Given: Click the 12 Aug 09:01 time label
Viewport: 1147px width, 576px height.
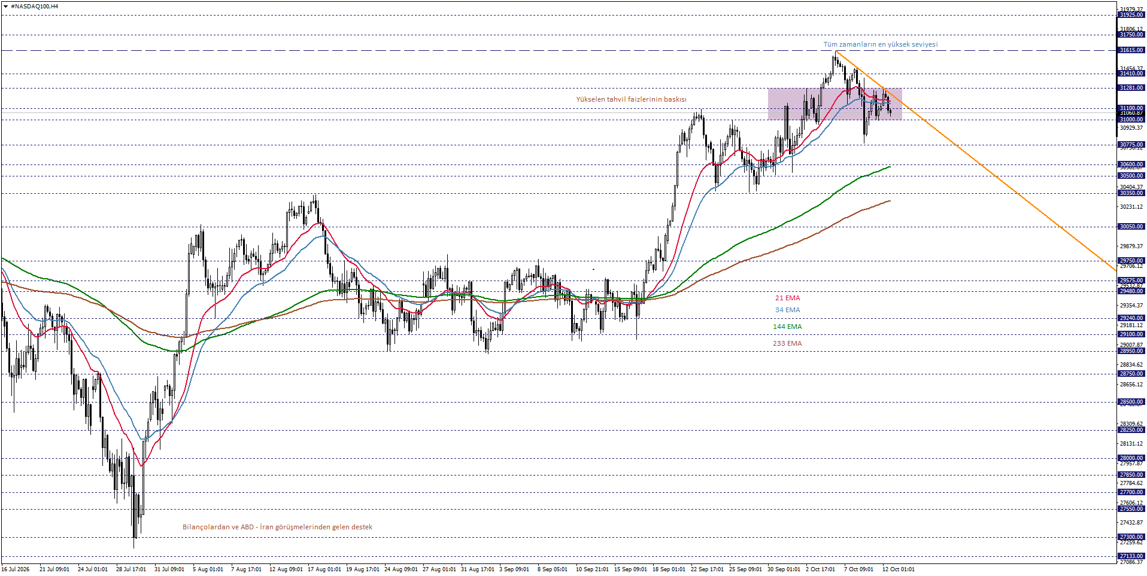Looking at the screenshot, I should point(286,569).
